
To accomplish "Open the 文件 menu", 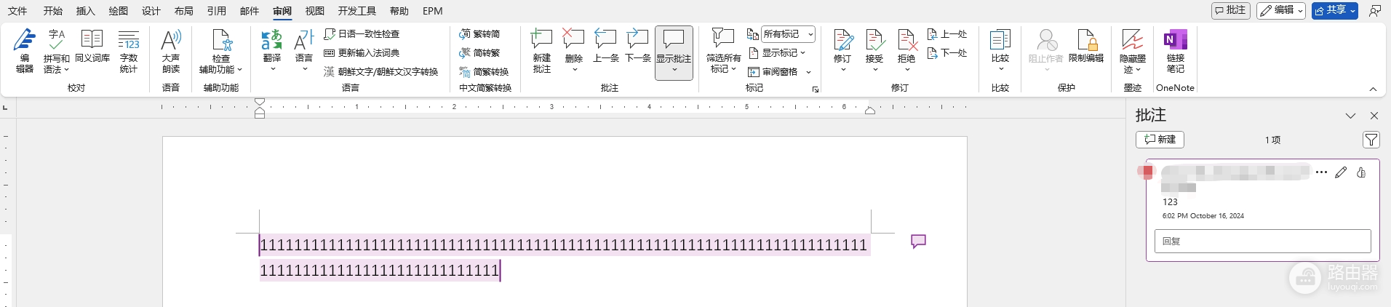I will pyautogui.click(x=17, y=11).
